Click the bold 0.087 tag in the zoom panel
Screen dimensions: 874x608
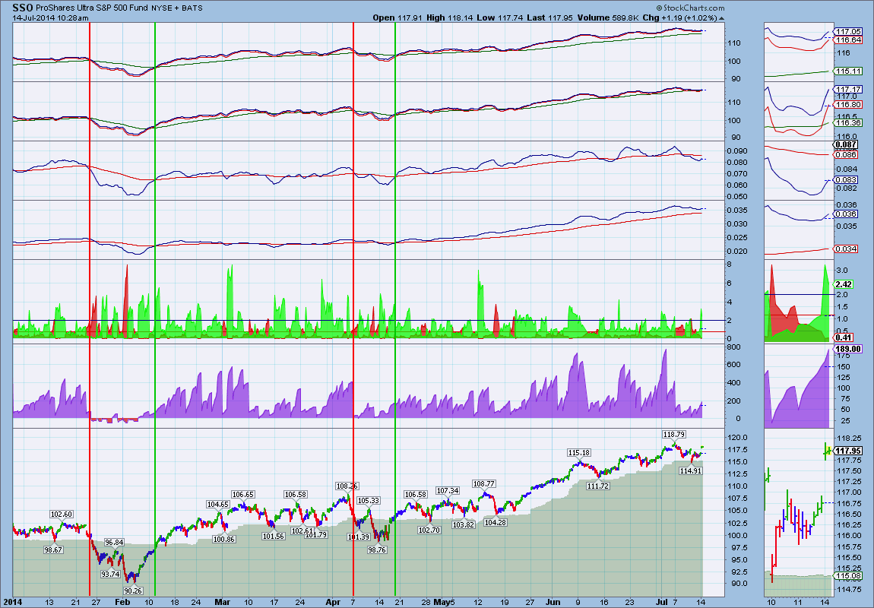click(847, 144)
